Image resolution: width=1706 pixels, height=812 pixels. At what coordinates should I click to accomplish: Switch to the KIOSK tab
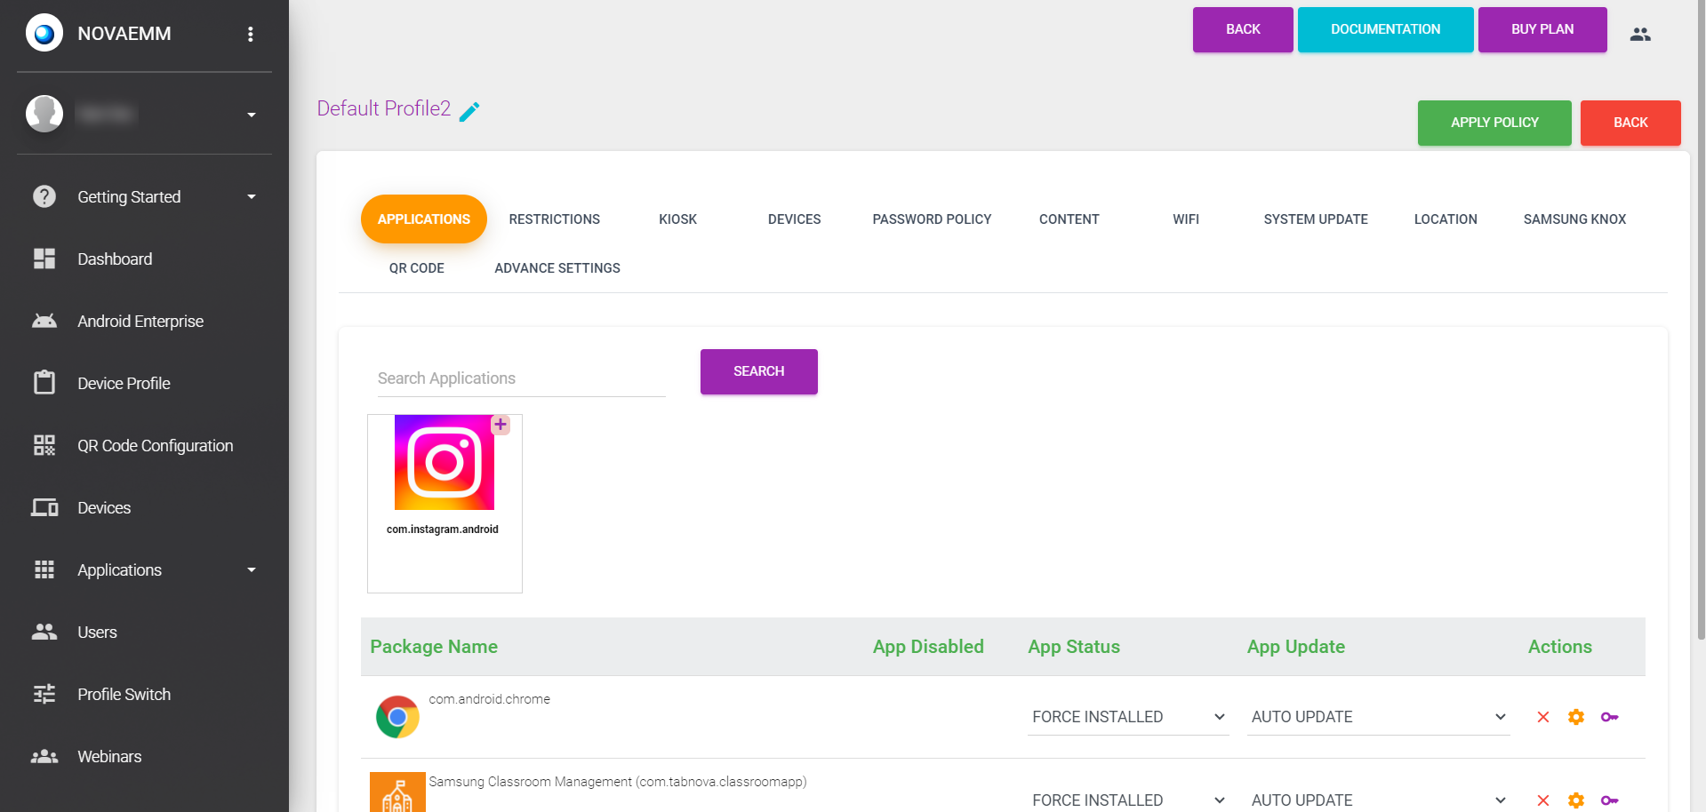tap(678, 219)
